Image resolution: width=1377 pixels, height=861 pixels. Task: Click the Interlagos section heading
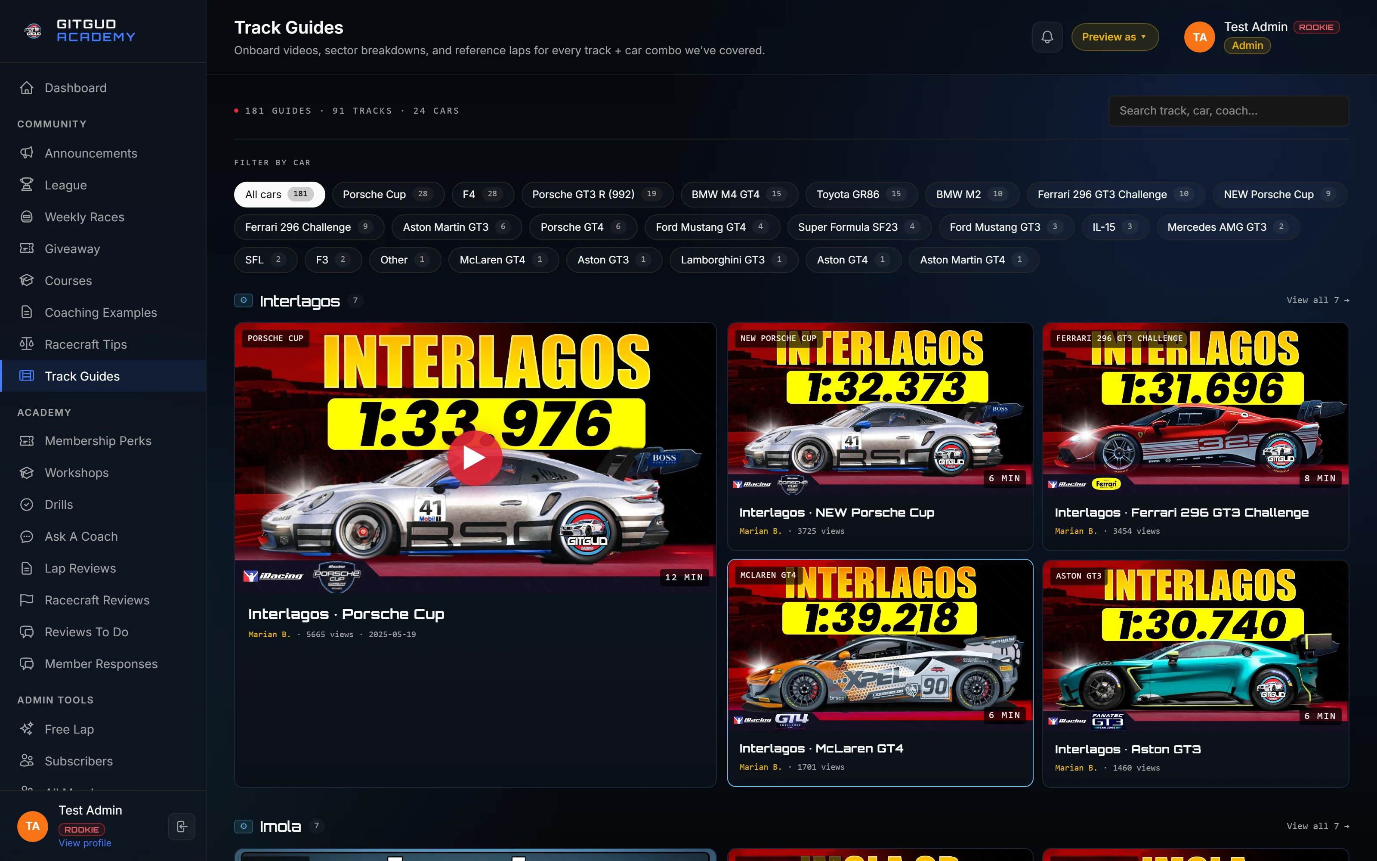(299, 300)
